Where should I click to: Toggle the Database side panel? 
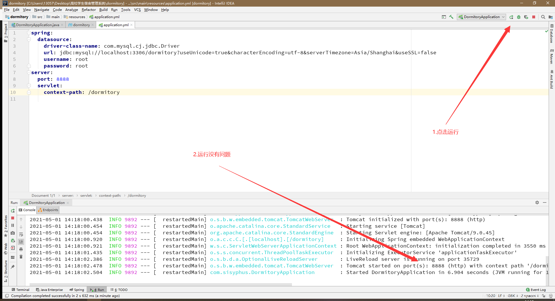(552, 34)
